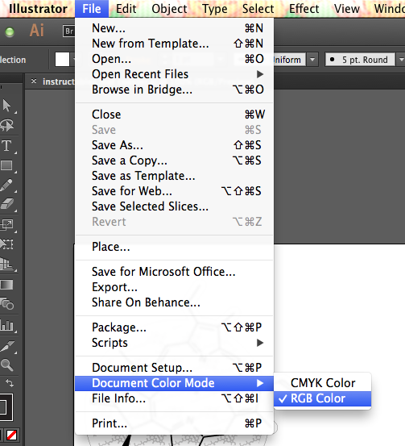Open the 5 pt. Round brush dropdown
The width and height of the screenshot is (405, 446).
click(401, 60)
